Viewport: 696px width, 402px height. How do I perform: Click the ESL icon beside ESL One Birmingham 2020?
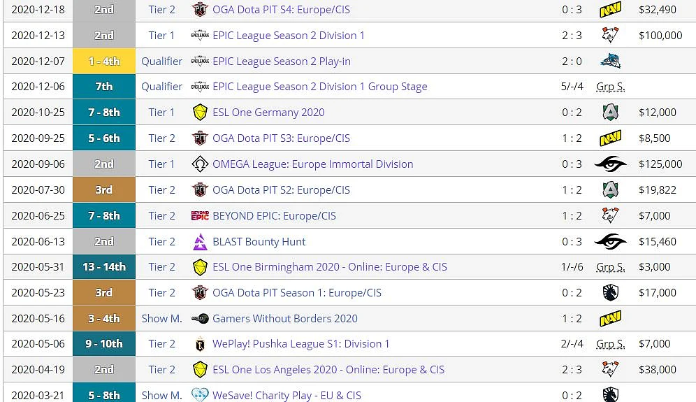tap(200, 267)
